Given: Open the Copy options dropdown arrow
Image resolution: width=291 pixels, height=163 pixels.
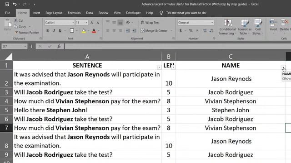Looking at the screenshot, I should click(x=30, y=26).
